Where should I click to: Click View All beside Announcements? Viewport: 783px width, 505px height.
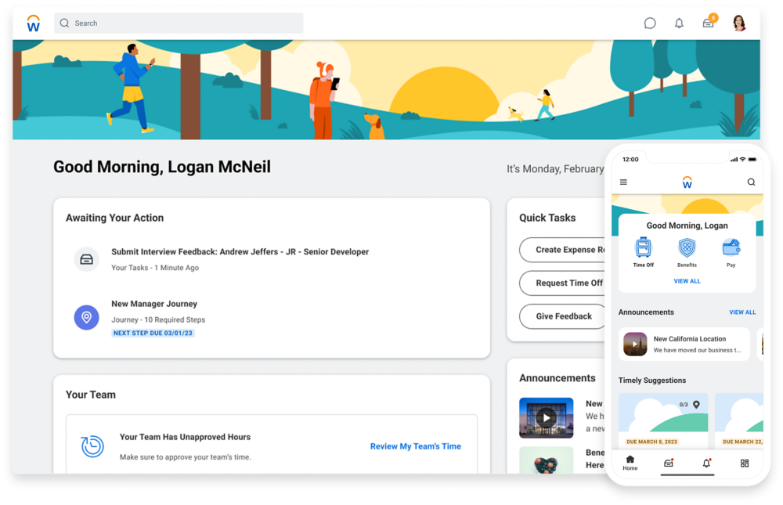point(742,312)
